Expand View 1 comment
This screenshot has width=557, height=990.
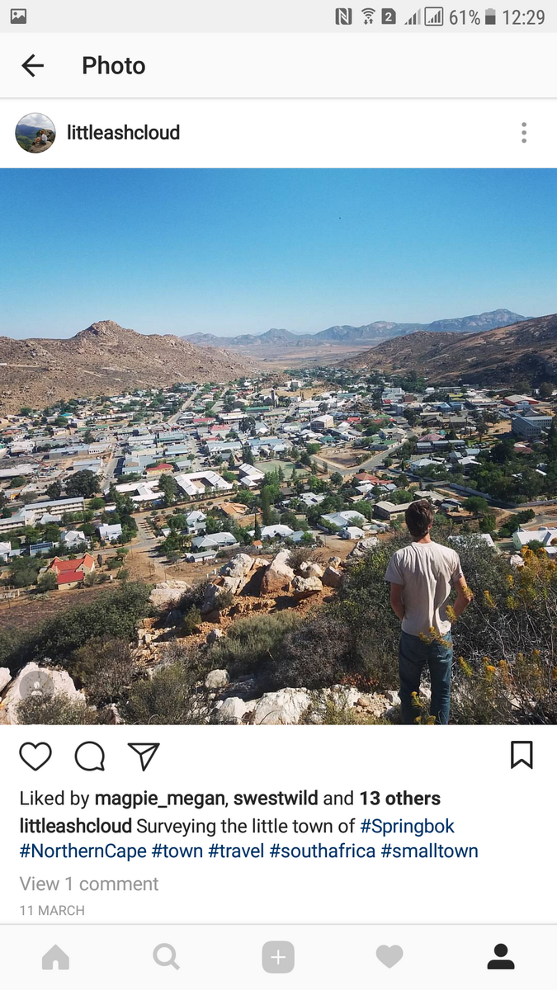(x=89, y=884)
